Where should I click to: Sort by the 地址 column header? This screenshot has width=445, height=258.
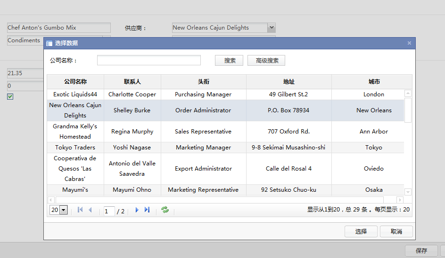click(x=288, y=82)
